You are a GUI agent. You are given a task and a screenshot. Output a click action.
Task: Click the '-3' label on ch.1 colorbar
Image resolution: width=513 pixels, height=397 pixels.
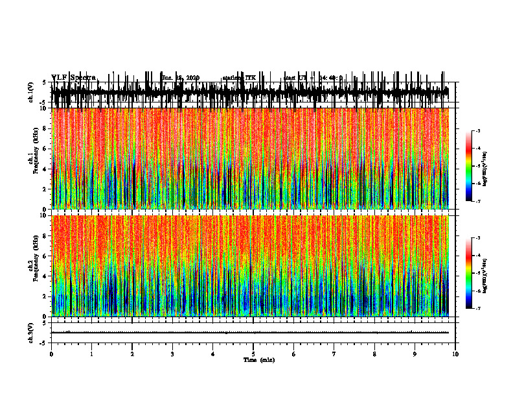tap(478, 131)
